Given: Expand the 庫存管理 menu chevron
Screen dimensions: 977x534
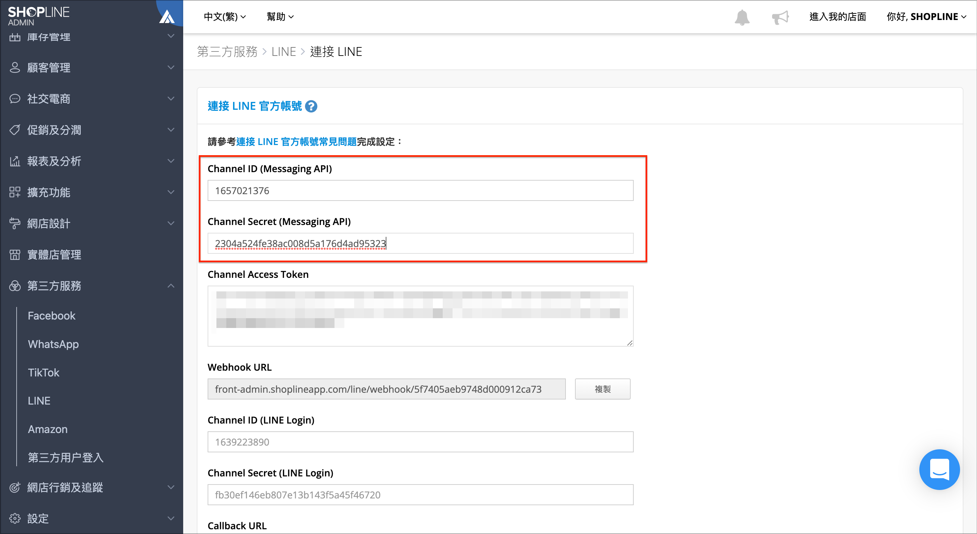Looking at the screenshot, I should click(171, 36).
